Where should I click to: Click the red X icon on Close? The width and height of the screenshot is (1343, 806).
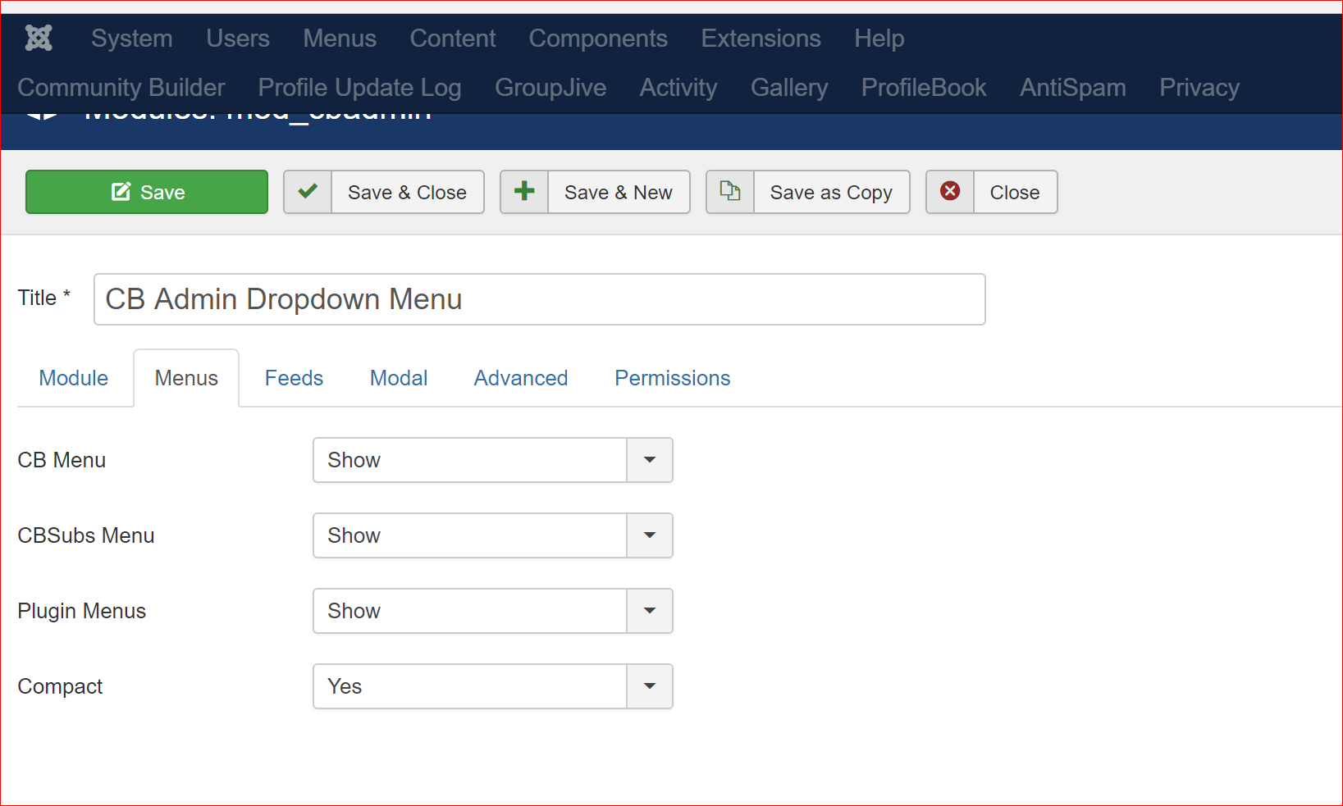point(950,191)
